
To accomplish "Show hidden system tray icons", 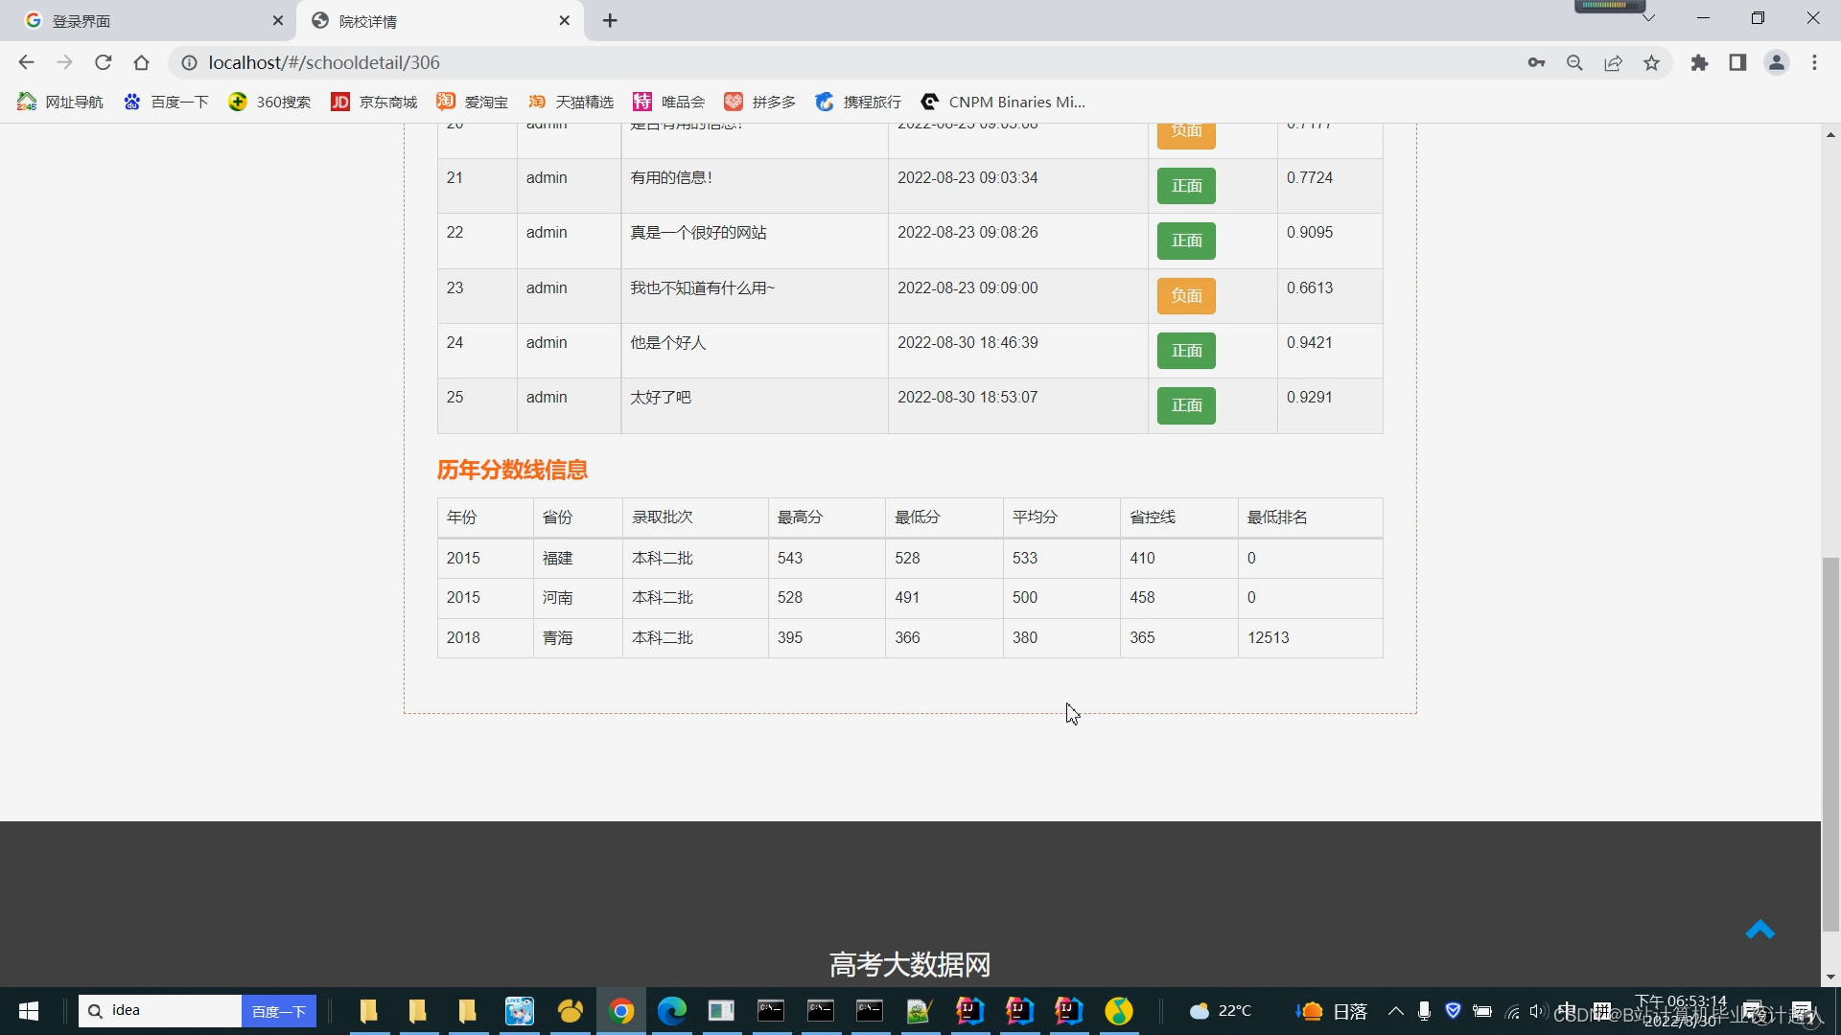I will [1396, 1011].
